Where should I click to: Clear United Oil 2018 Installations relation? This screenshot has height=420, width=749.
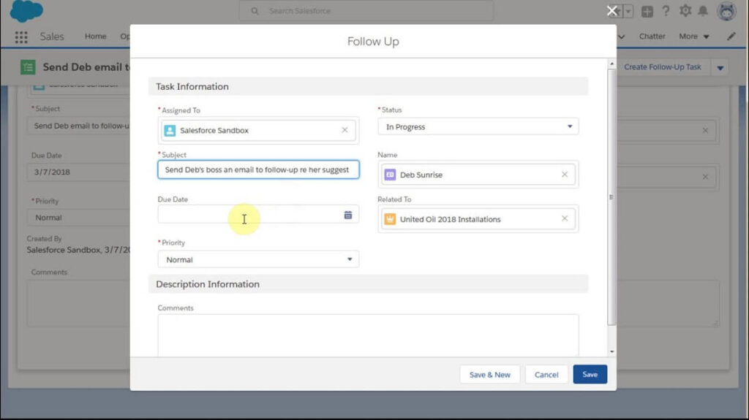coord(565,218)
